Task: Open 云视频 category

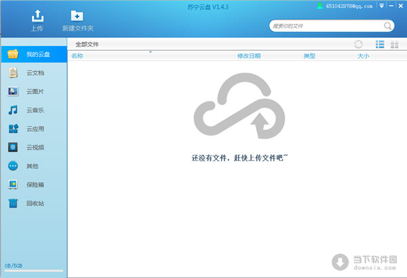Action: 34,147
